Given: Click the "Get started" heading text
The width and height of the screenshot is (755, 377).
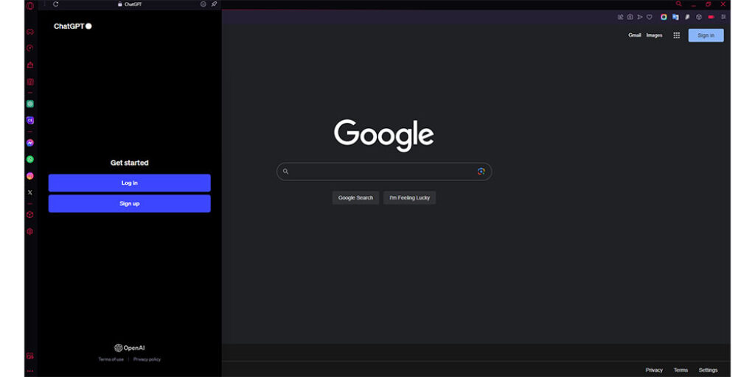Looking at the screenshot, I should coord(130,163).
